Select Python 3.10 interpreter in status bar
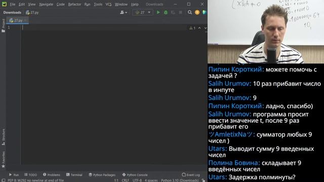This screenshot has width=324, height=182. coord(180,180)
